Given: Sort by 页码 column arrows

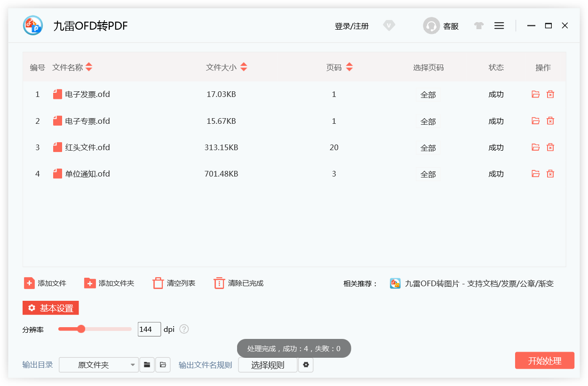Looking at the screenshot, I should tap(349, 67).
